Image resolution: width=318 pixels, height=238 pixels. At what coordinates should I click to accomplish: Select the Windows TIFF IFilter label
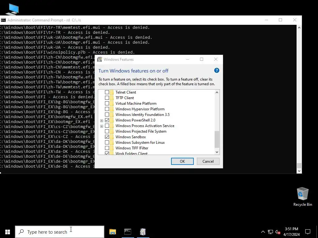click(132, 148)
